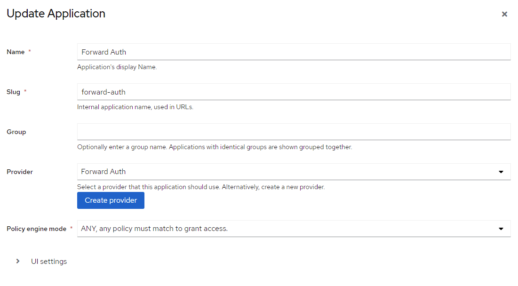Click the Name field label
The height and width of the screenshot is (286, 518).
pos(16,52)
